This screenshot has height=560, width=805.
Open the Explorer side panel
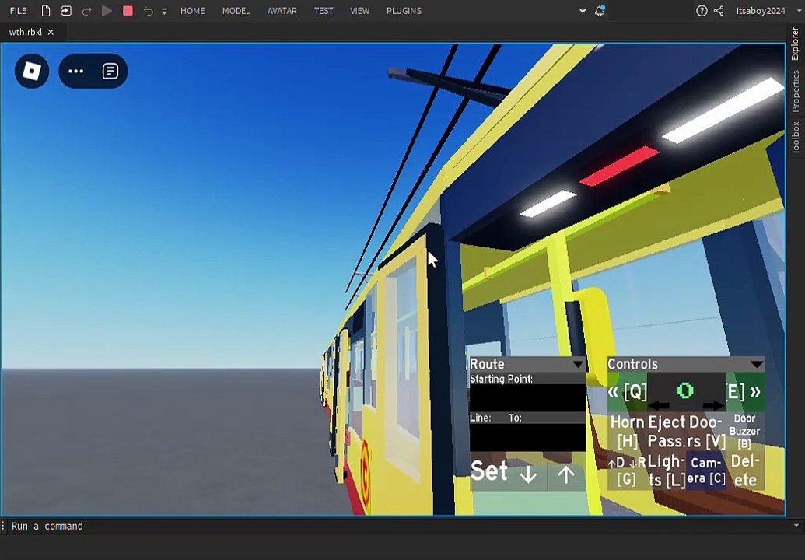tap(795, 44)
